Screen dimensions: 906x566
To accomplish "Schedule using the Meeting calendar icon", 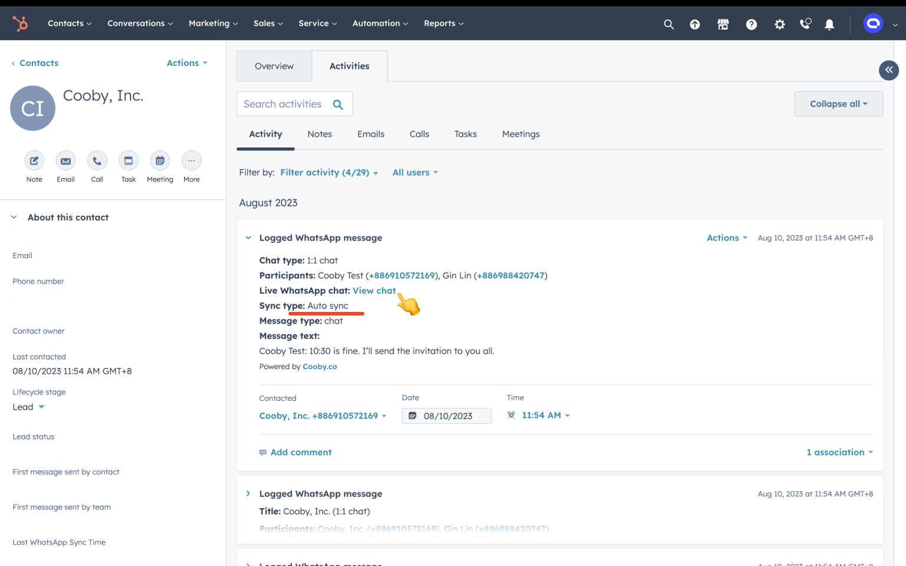I will pos(160,160).
